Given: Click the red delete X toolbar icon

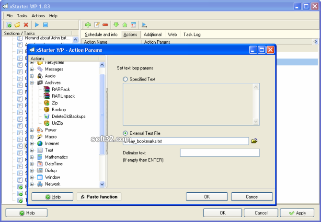Looking at the screenshot, I should coord(26,25).
